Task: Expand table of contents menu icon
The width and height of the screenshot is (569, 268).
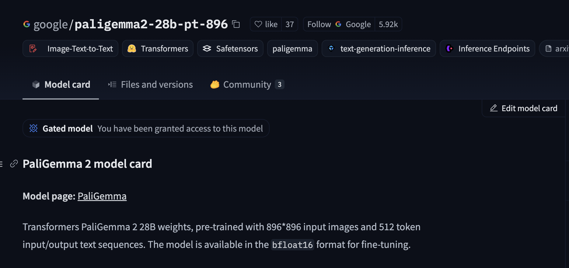Action: tap(2, 164)
